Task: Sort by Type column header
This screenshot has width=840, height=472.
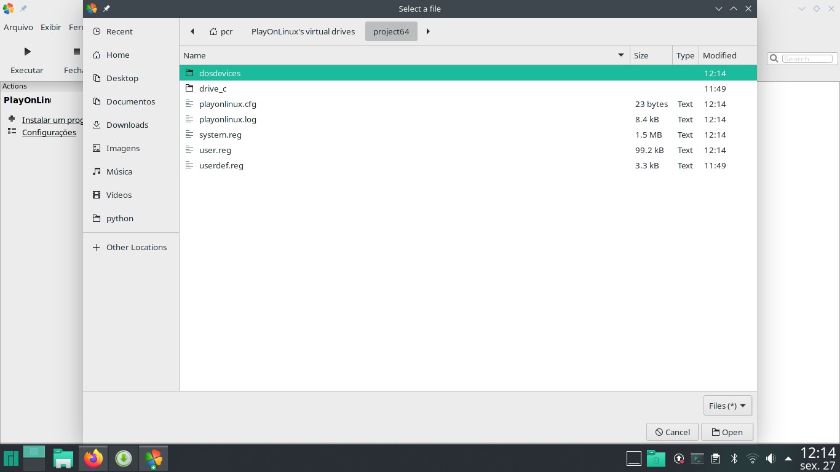Action: (x=685, y=55)
